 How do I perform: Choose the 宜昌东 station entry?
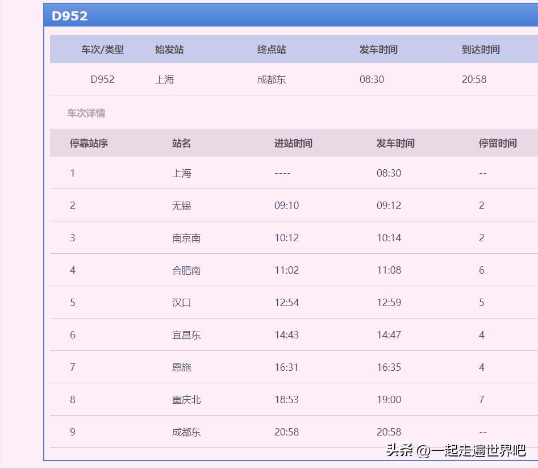(x=186, y=335)
